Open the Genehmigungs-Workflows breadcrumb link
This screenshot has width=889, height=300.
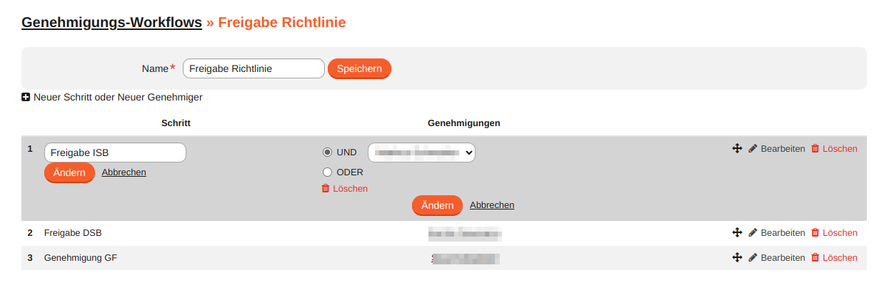111,23
